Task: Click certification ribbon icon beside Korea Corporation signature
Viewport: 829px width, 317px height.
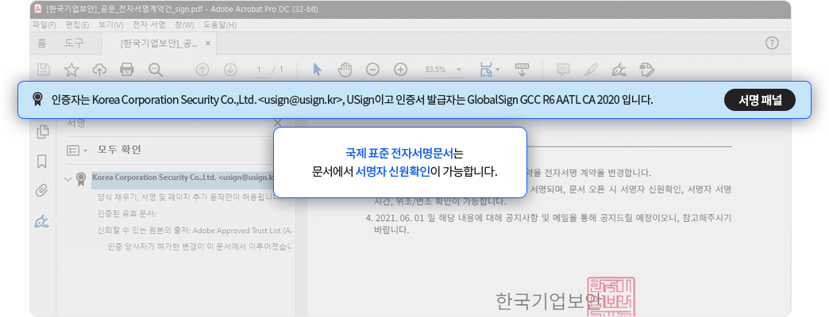Action: (81, 179)
